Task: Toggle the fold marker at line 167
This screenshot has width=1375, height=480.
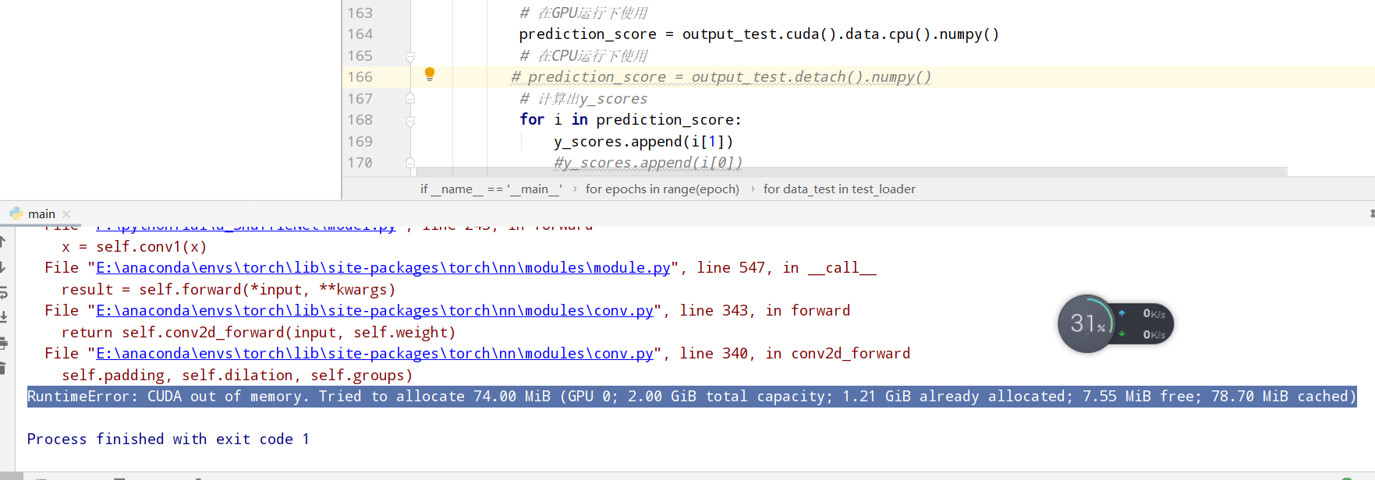Action: pos(410,99)
